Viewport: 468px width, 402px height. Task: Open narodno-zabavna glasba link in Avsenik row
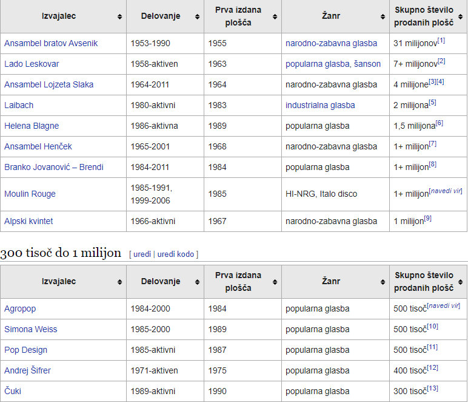click(332, 43)
